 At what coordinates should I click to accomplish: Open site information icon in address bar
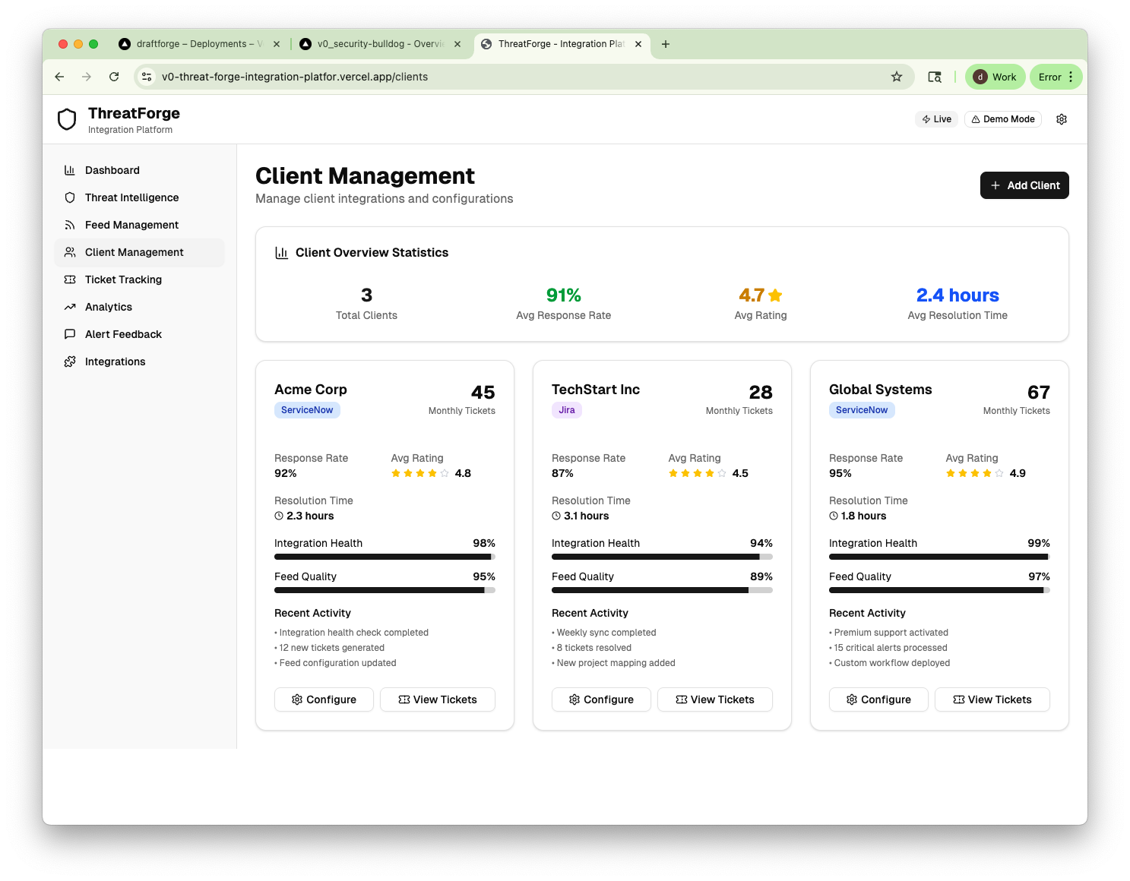click(x=147, y=77)
